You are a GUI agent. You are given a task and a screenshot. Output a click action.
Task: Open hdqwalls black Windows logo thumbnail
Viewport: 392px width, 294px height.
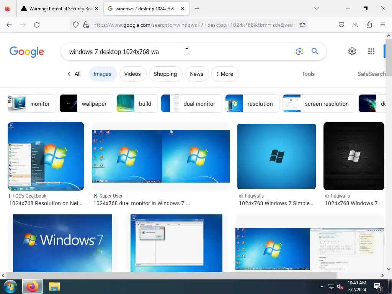[x=354, y=156]
